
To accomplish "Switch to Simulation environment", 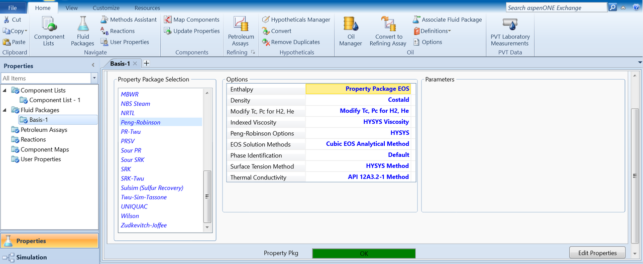I will point(49,257).
